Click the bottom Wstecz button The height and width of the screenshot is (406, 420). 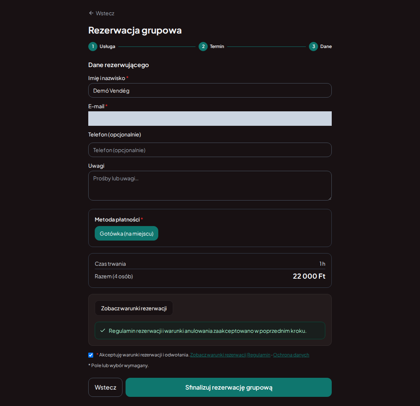click(x=105, y=387)
